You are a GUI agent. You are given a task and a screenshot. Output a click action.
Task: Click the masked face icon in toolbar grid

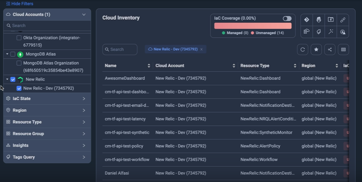319,20
